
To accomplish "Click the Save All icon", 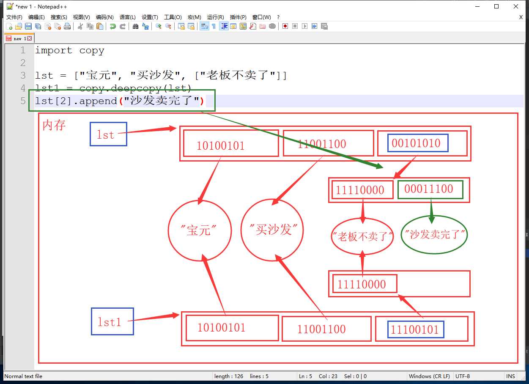I will (x=38, y=26).
